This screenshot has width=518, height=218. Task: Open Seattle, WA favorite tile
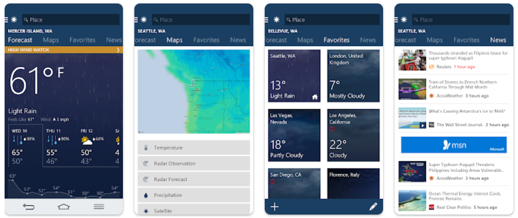(294, 75)
